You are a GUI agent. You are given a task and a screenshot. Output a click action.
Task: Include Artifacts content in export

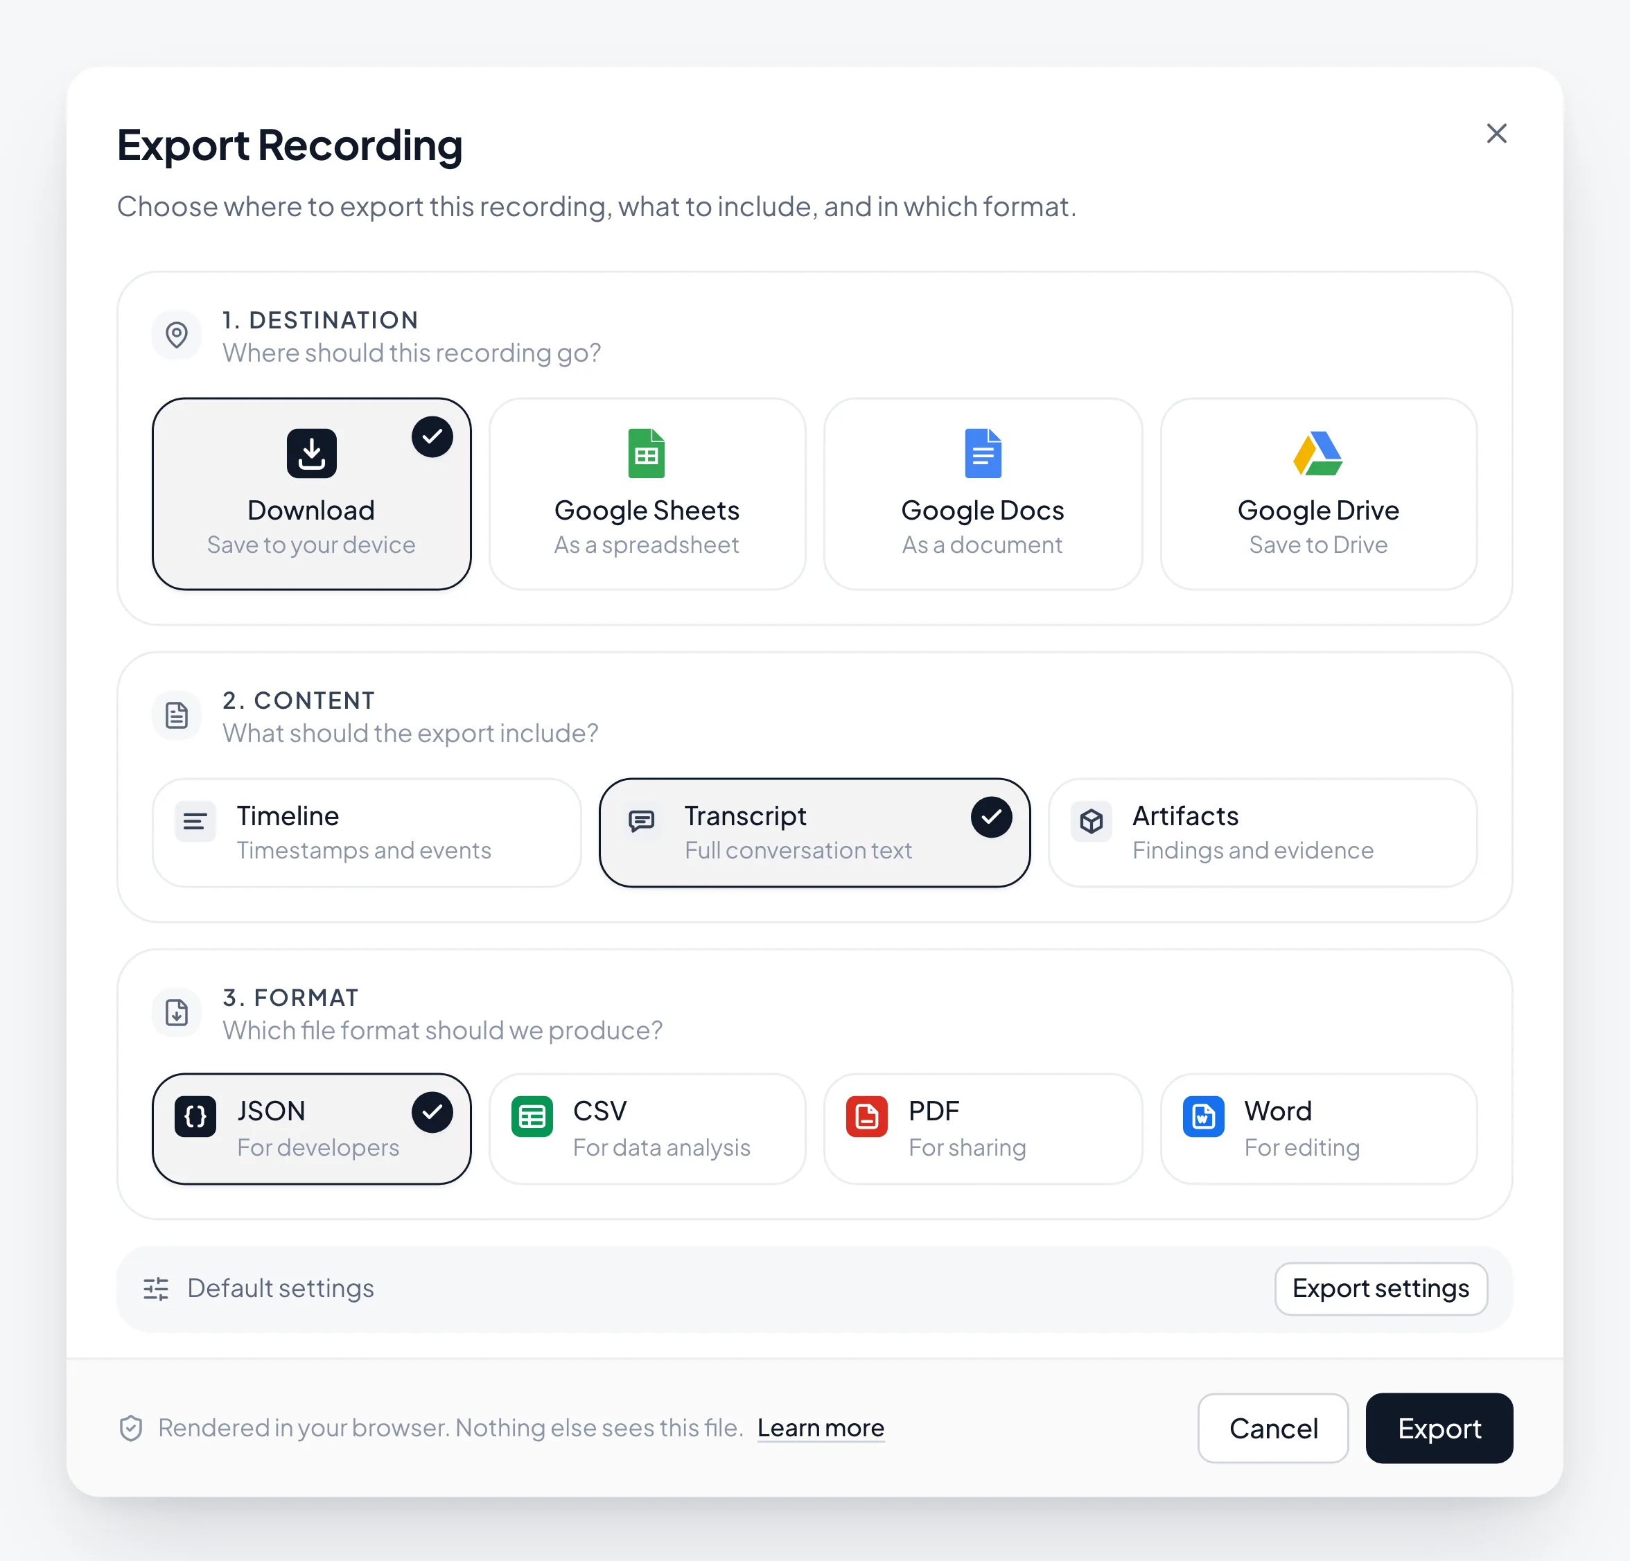coord(1263,832)
